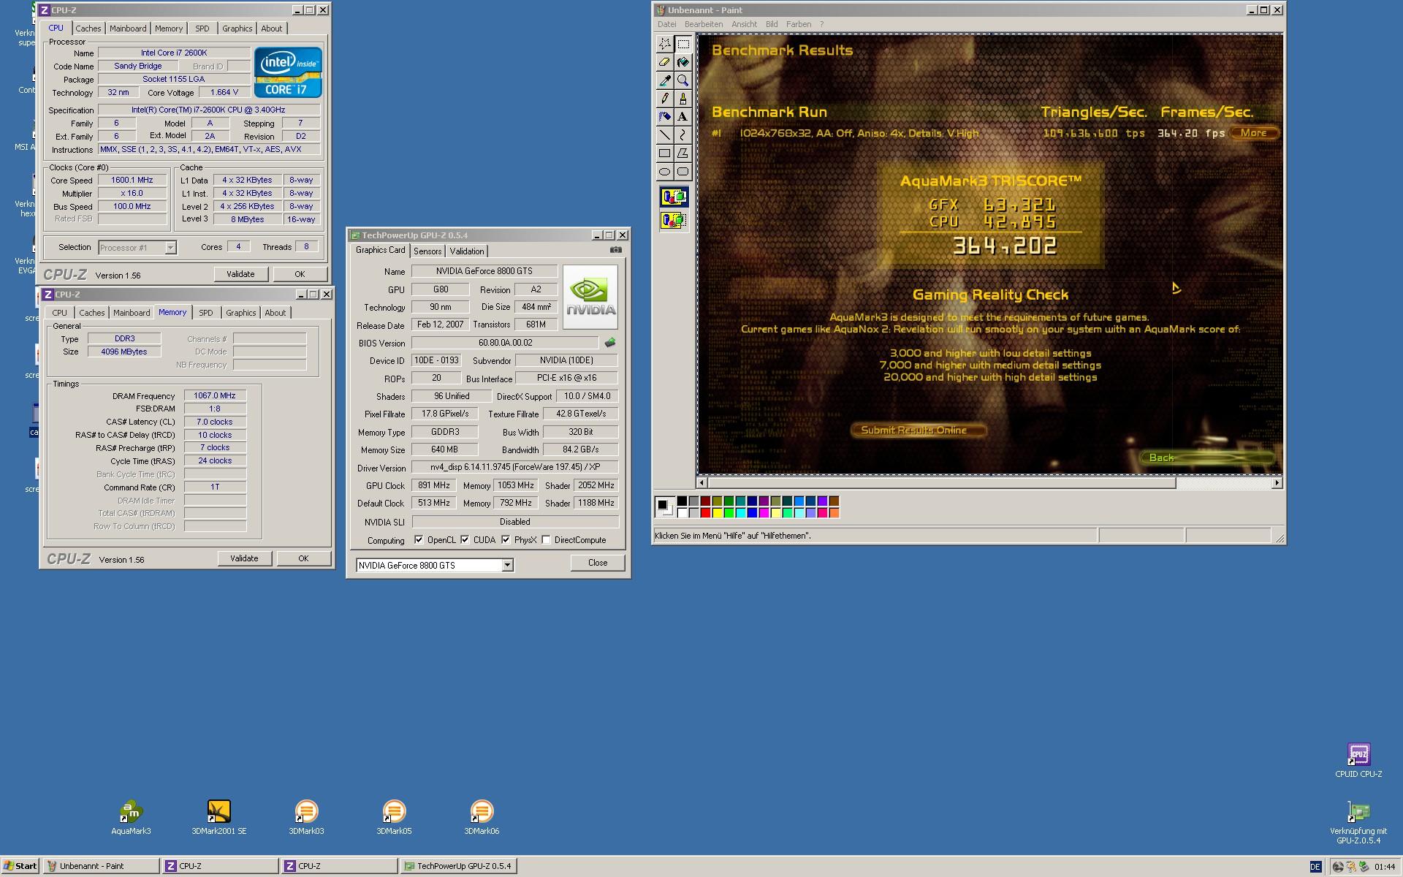Screen dimensions: 1403x877
Task: Select the Rectangle shape tool
Action: pos(664,153)
